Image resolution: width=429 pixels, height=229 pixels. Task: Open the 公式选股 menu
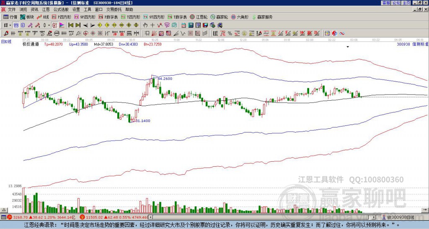[x=61, y=10]
